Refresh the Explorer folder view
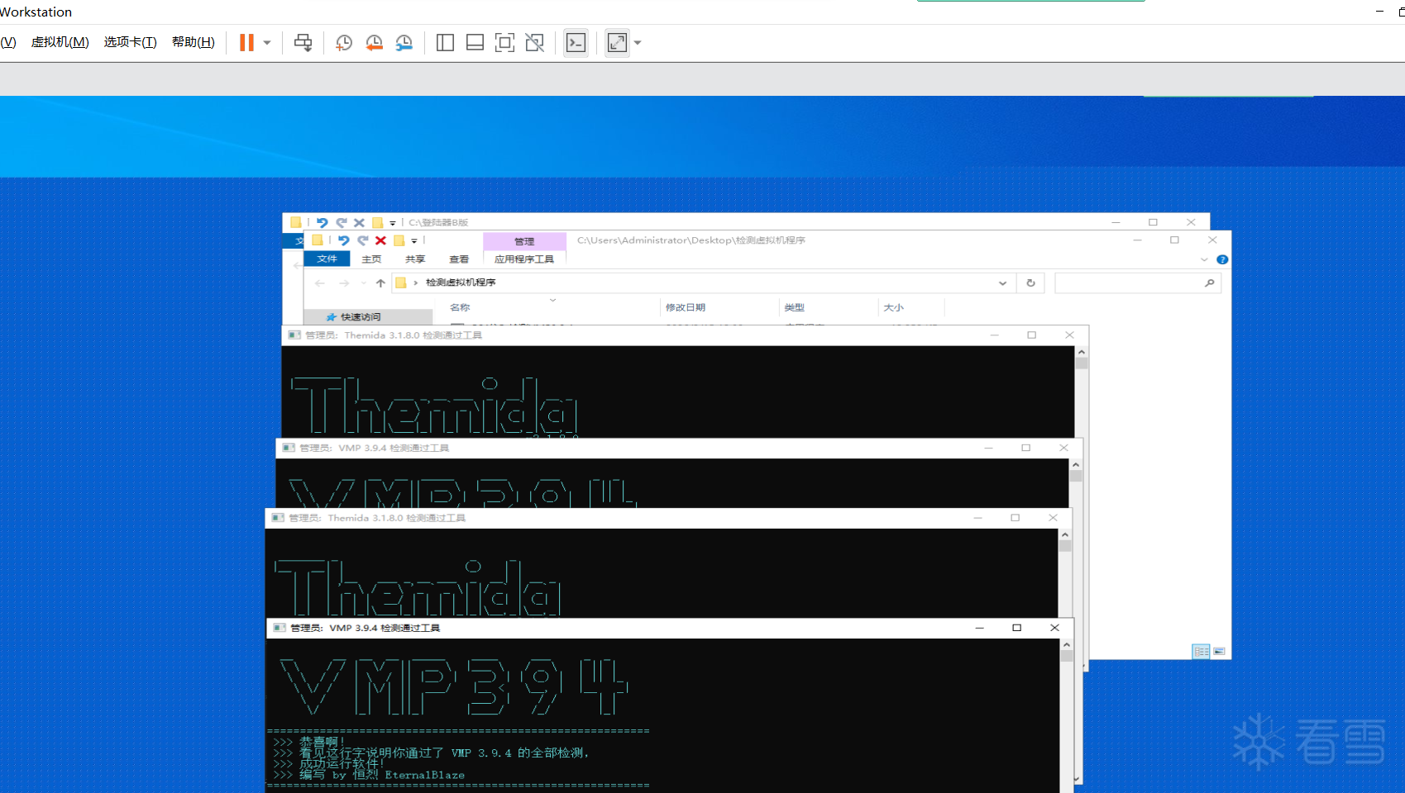Viewport: 1405px width, 793px height. click(x=1030, y=283)
